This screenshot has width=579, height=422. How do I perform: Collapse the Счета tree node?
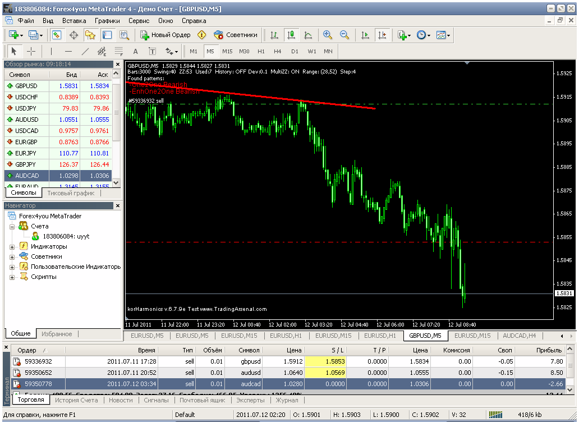point(12,227)
